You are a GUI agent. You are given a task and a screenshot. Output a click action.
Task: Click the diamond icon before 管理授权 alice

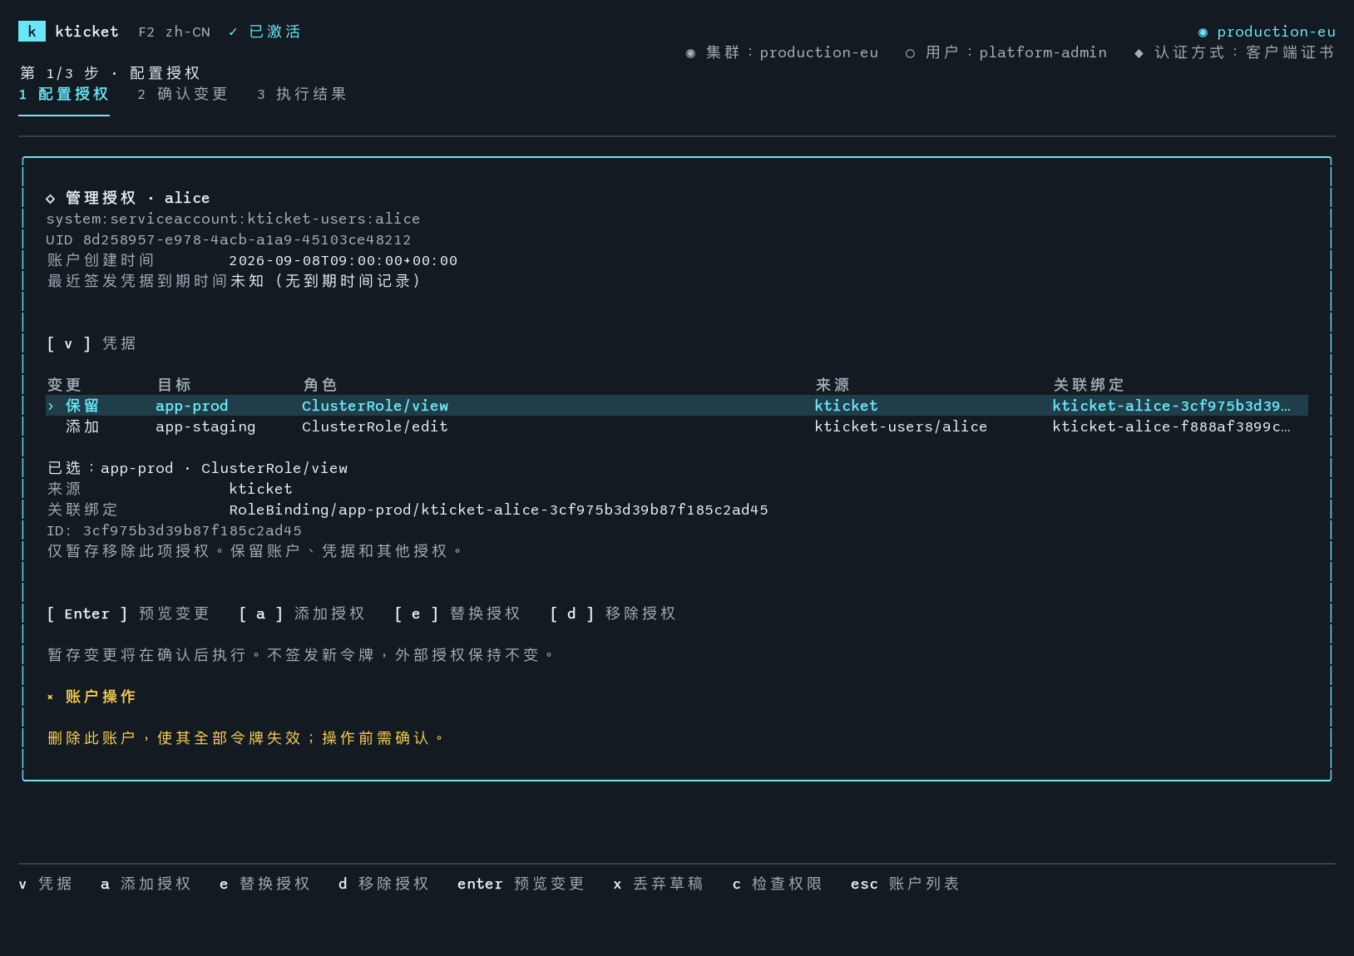51,198
